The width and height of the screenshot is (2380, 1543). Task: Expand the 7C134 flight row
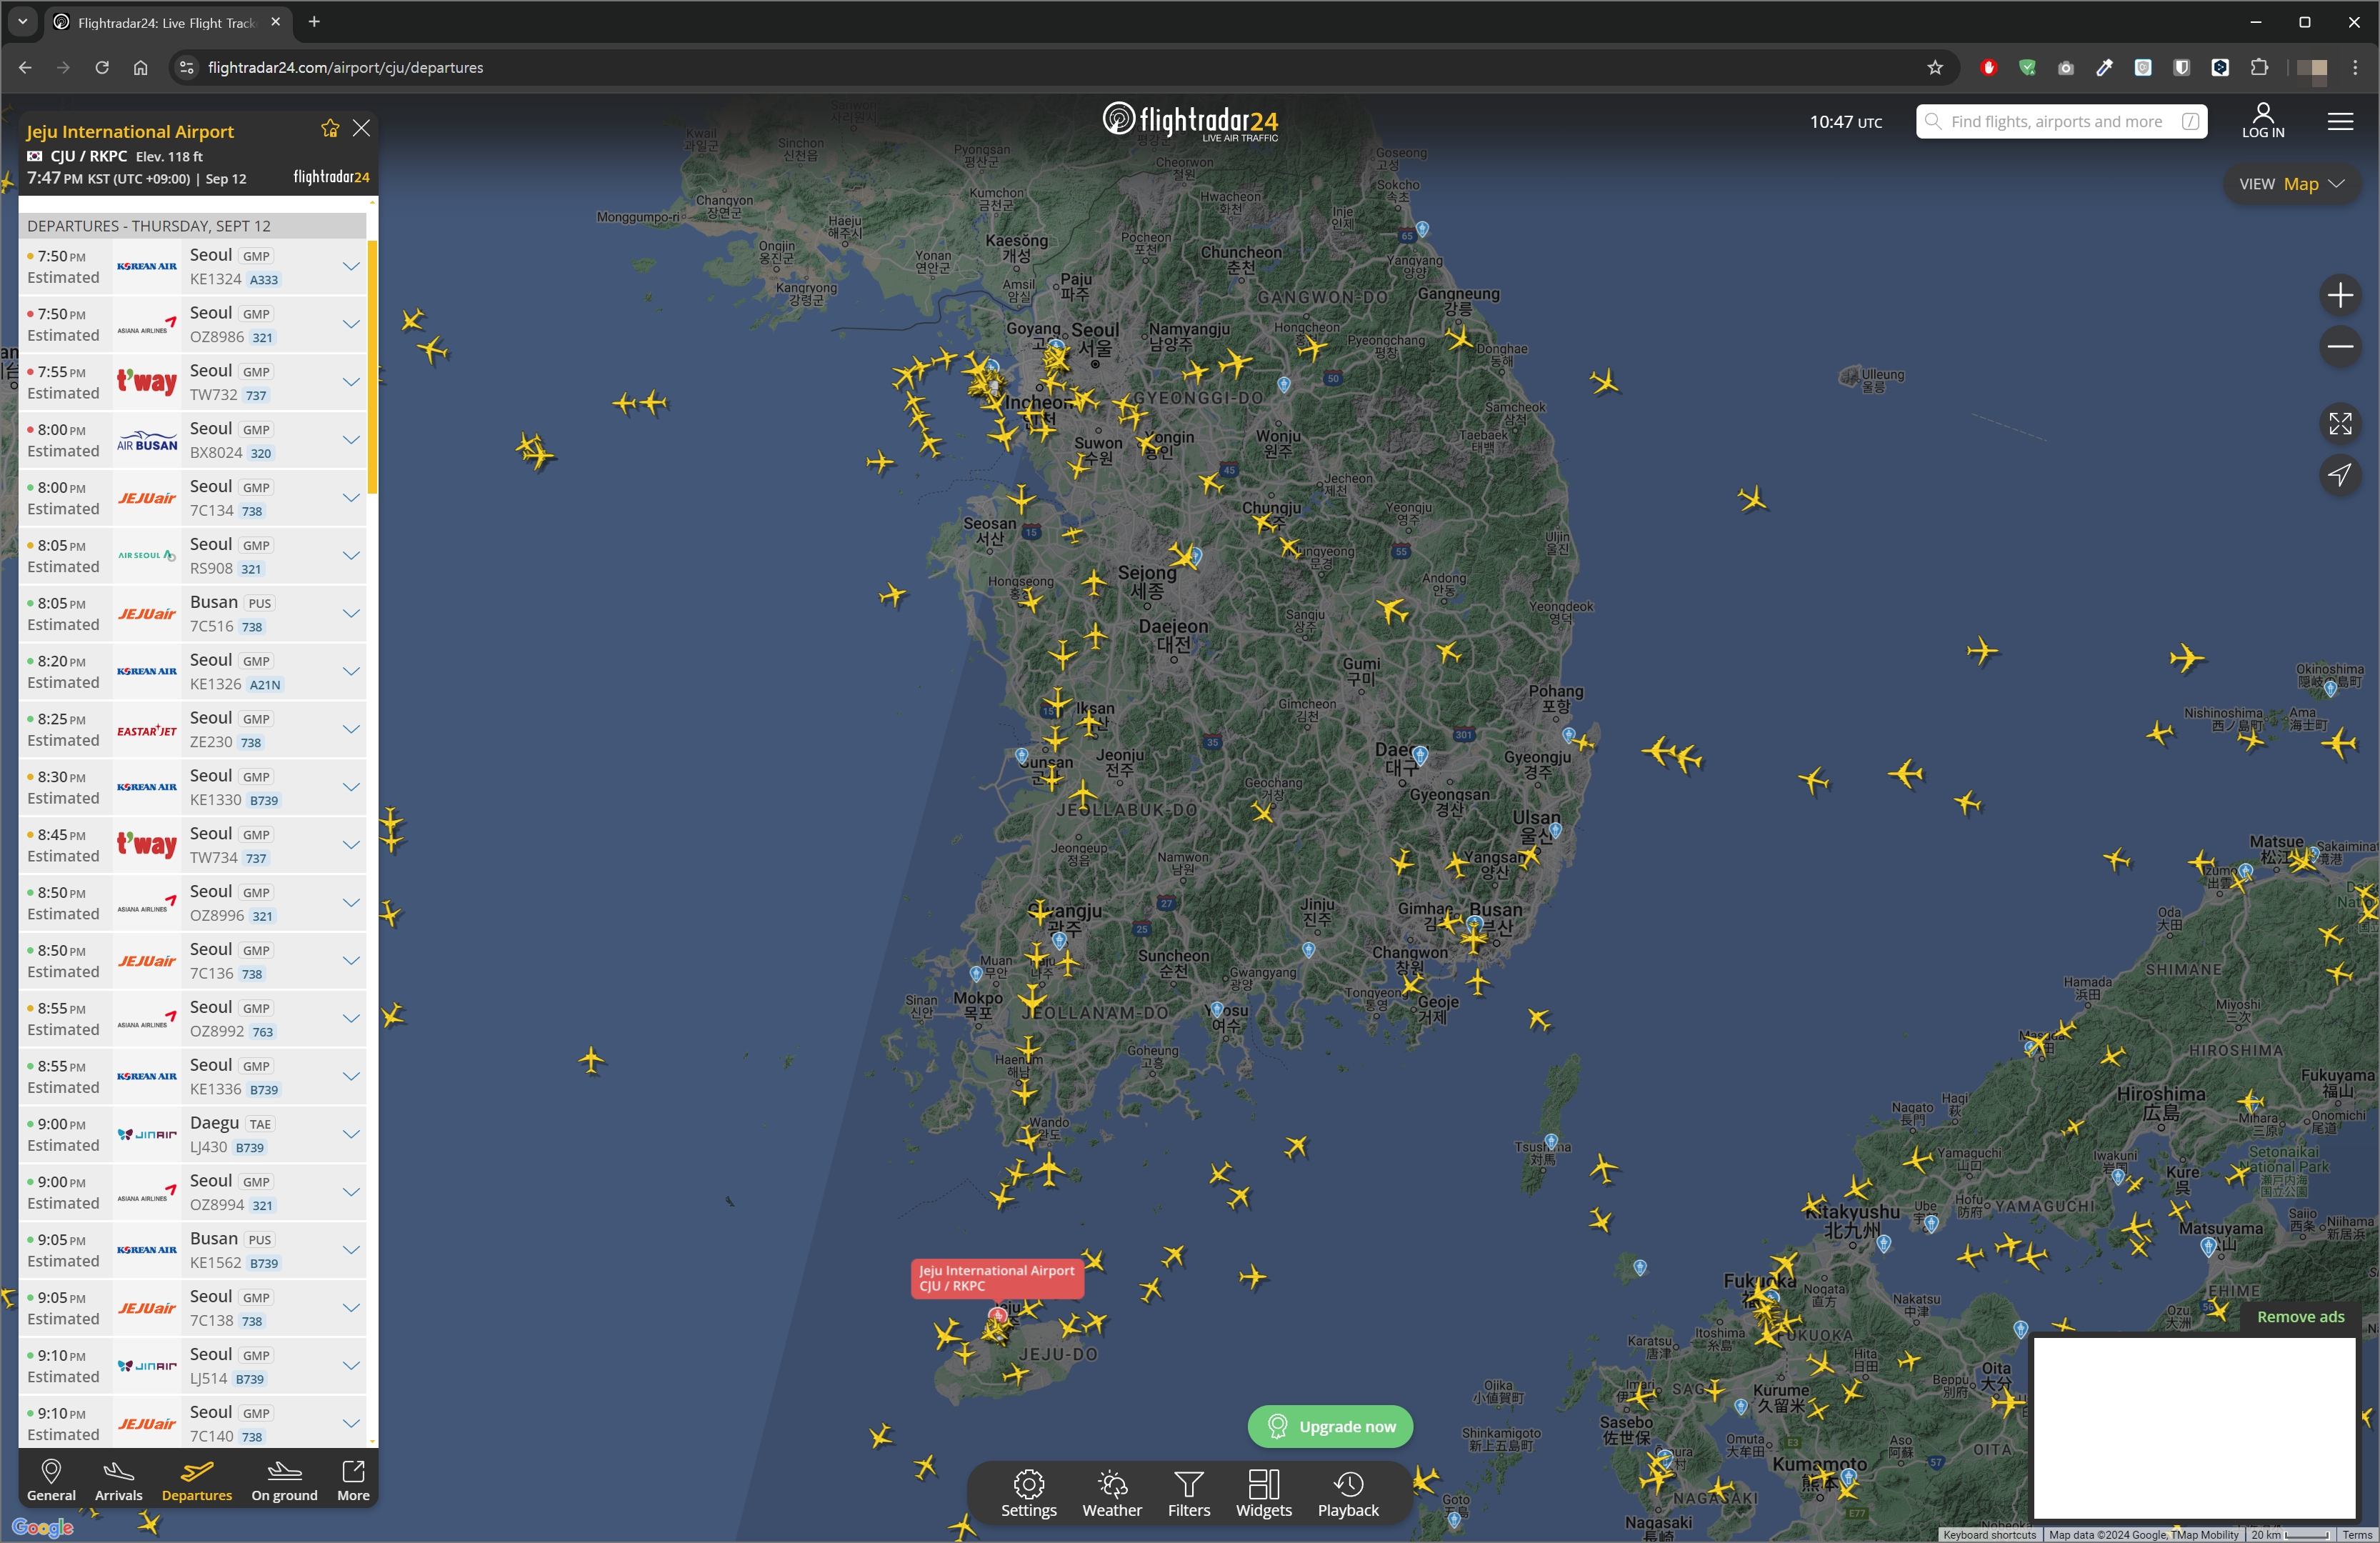[x=351, y=498]
